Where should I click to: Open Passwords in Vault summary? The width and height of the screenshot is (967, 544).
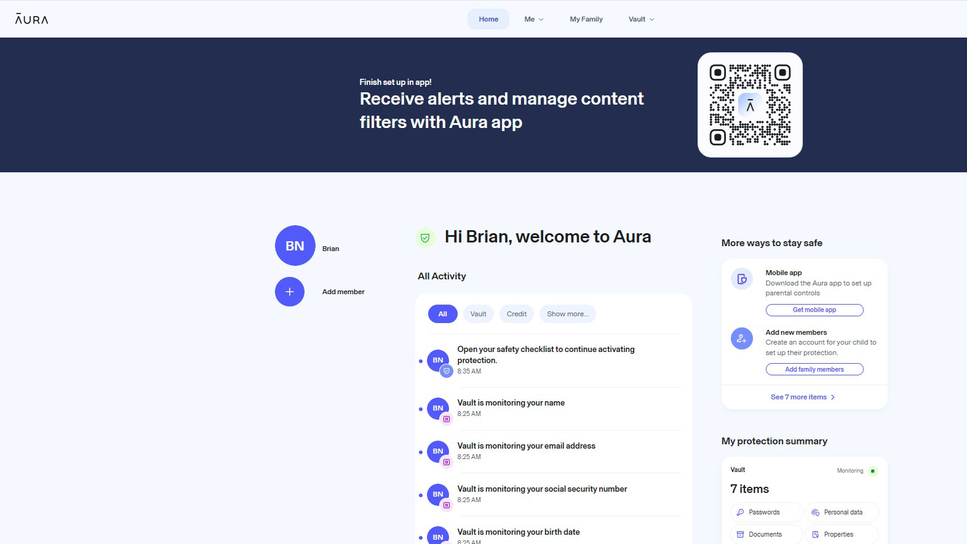[766, 512]
